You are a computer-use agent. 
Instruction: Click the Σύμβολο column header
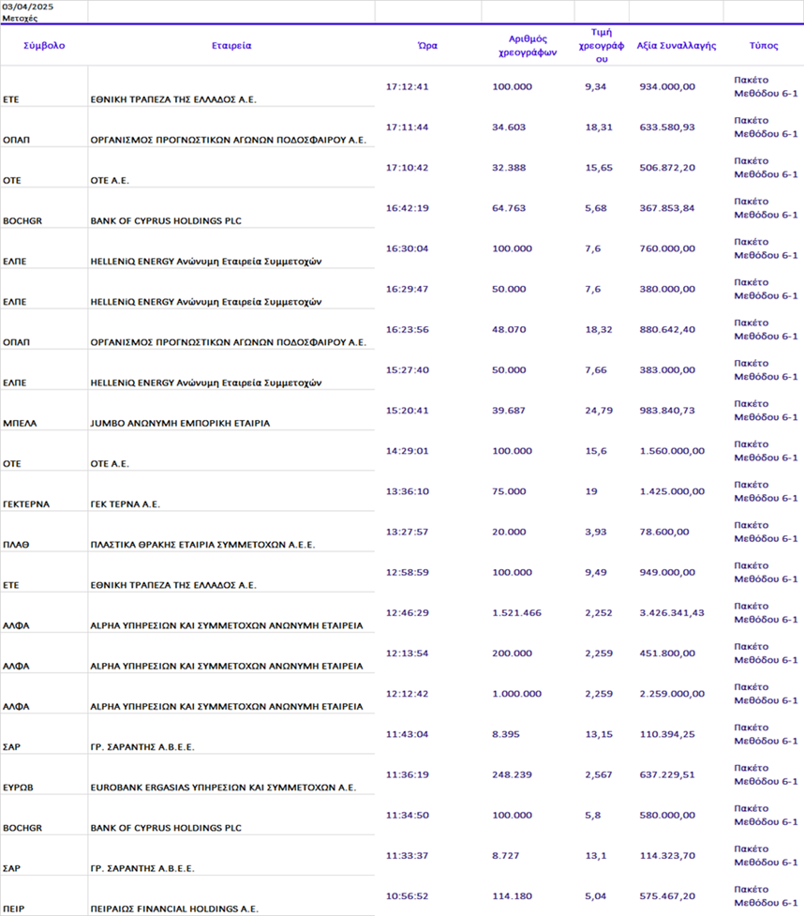point(44,46)
